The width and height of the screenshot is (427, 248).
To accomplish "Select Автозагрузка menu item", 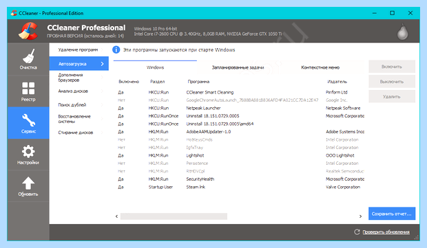I will tap(79, 64).
